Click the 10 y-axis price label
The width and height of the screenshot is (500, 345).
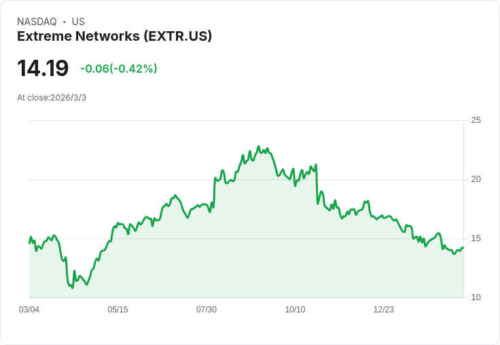[x=476, y=297]
